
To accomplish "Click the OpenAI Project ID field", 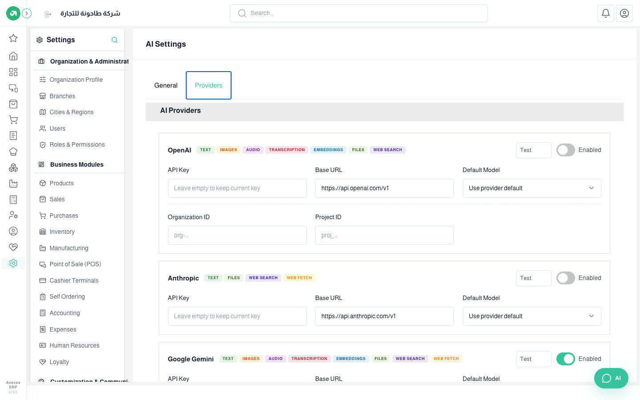I will pos(384,235).
